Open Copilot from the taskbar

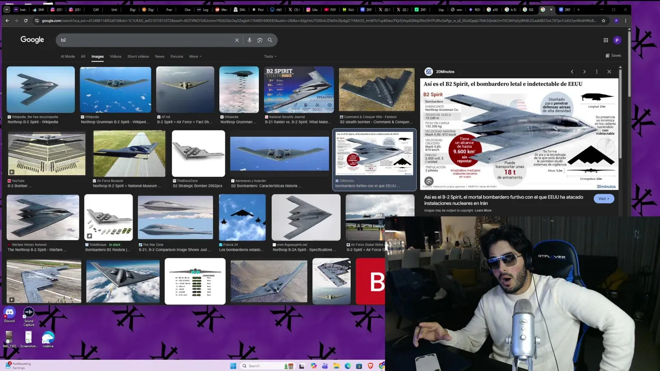pos(313,366)
